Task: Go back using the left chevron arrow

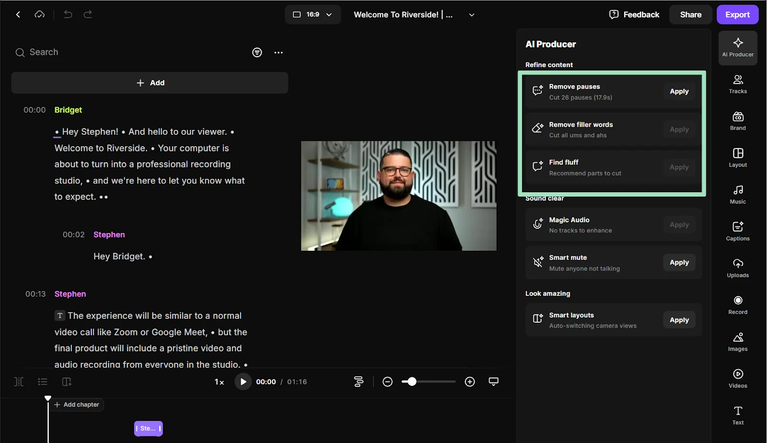Action: click(18, 14)
